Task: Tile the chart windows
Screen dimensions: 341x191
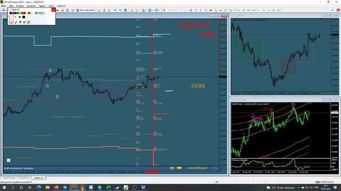Action: (126, 10)
